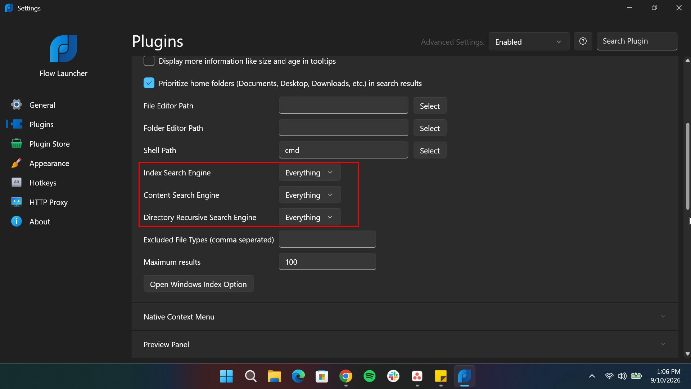
Task: Launch Microsoft Edge from taskbar
Action: tap(298, 376)
